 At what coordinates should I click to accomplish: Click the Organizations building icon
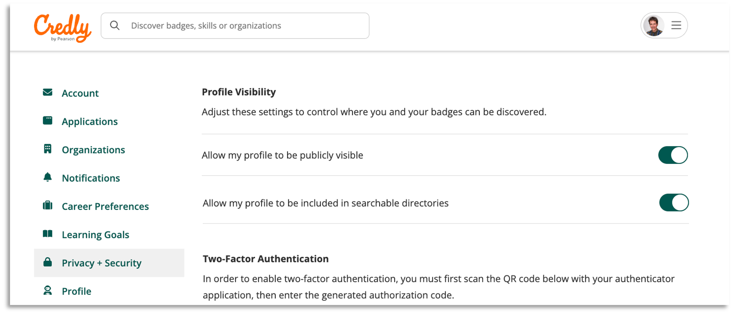[x=47, y=149]
